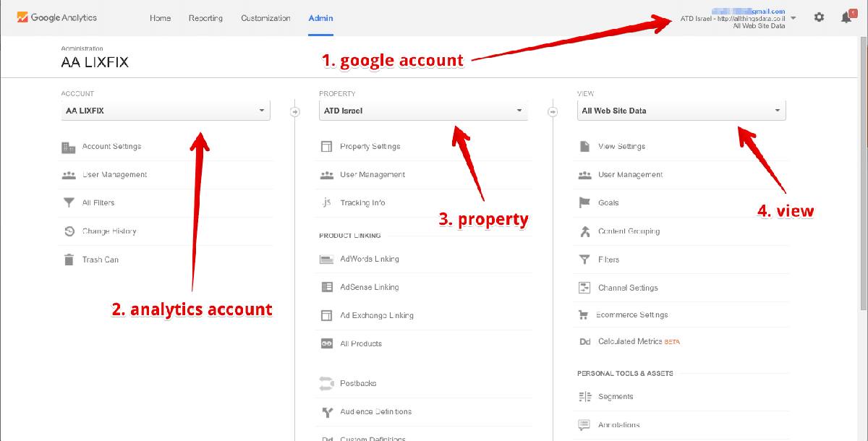Expand the account switcher arrow in header
This screenshot has height=441, width=868.
[x=793, y=17]
